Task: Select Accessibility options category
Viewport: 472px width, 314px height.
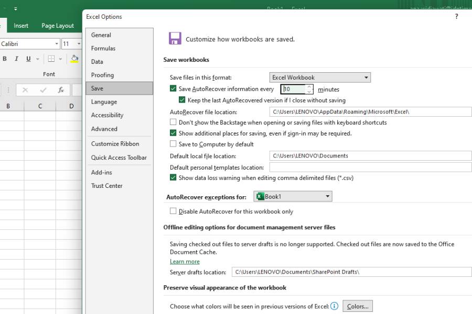Action: 120,115
